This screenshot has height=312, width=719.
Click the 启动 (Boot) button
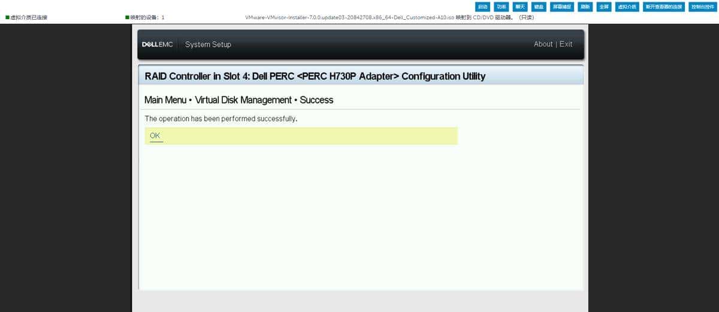tap(482, 7)
